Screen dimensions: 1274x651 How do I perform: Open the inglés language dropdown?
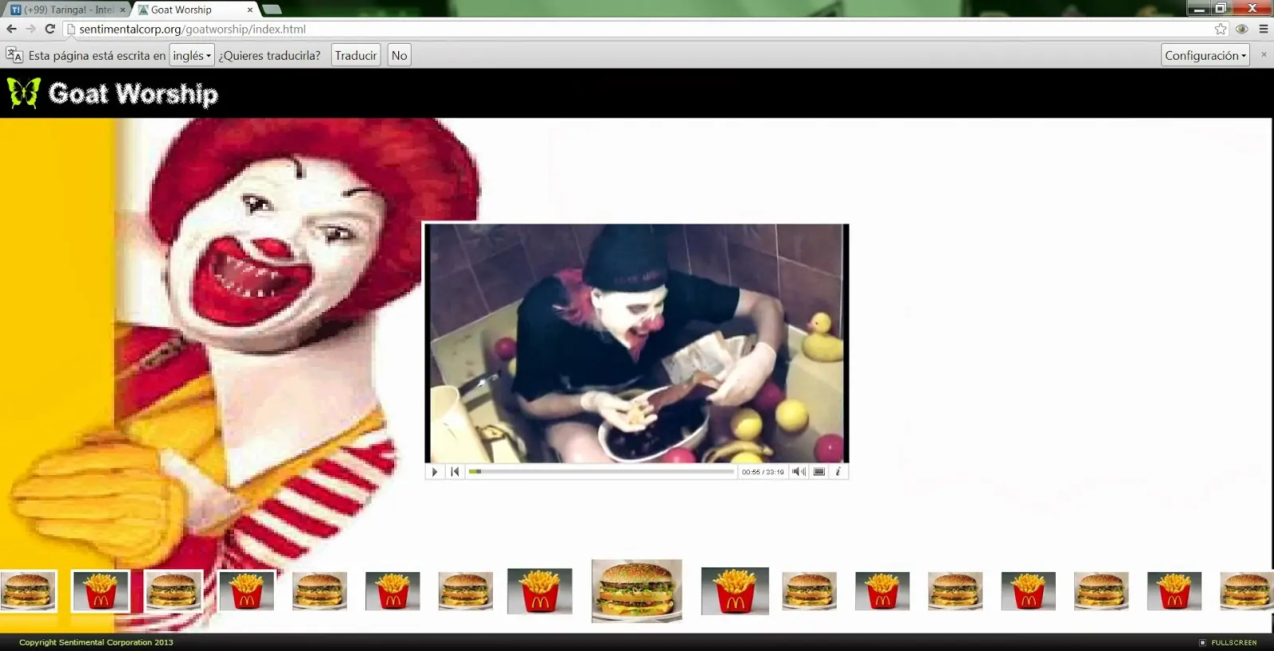point(192,55)
